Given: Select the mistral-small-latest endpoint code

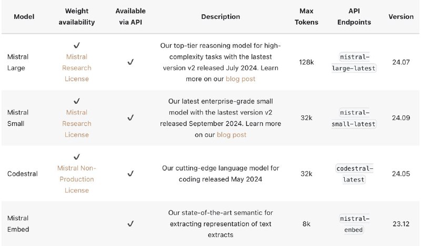Looking at the screenshot, I should [354, 118].
